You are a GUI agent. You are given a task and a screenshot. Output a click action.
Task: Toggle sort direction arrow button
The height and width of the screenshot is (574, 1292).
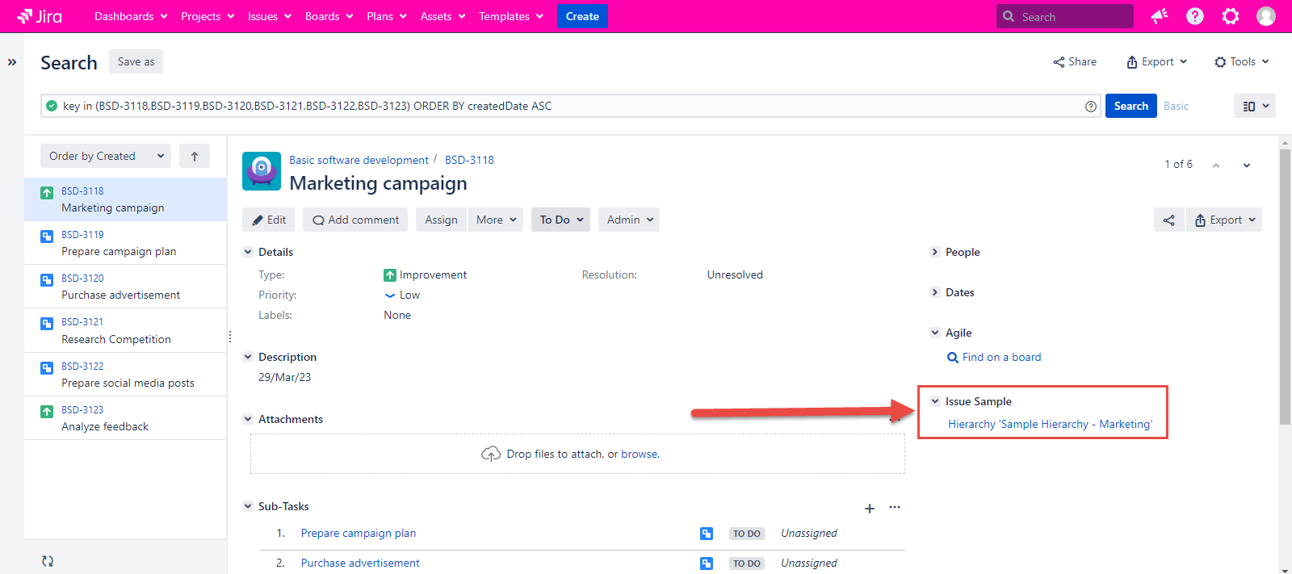click(195, 157)
